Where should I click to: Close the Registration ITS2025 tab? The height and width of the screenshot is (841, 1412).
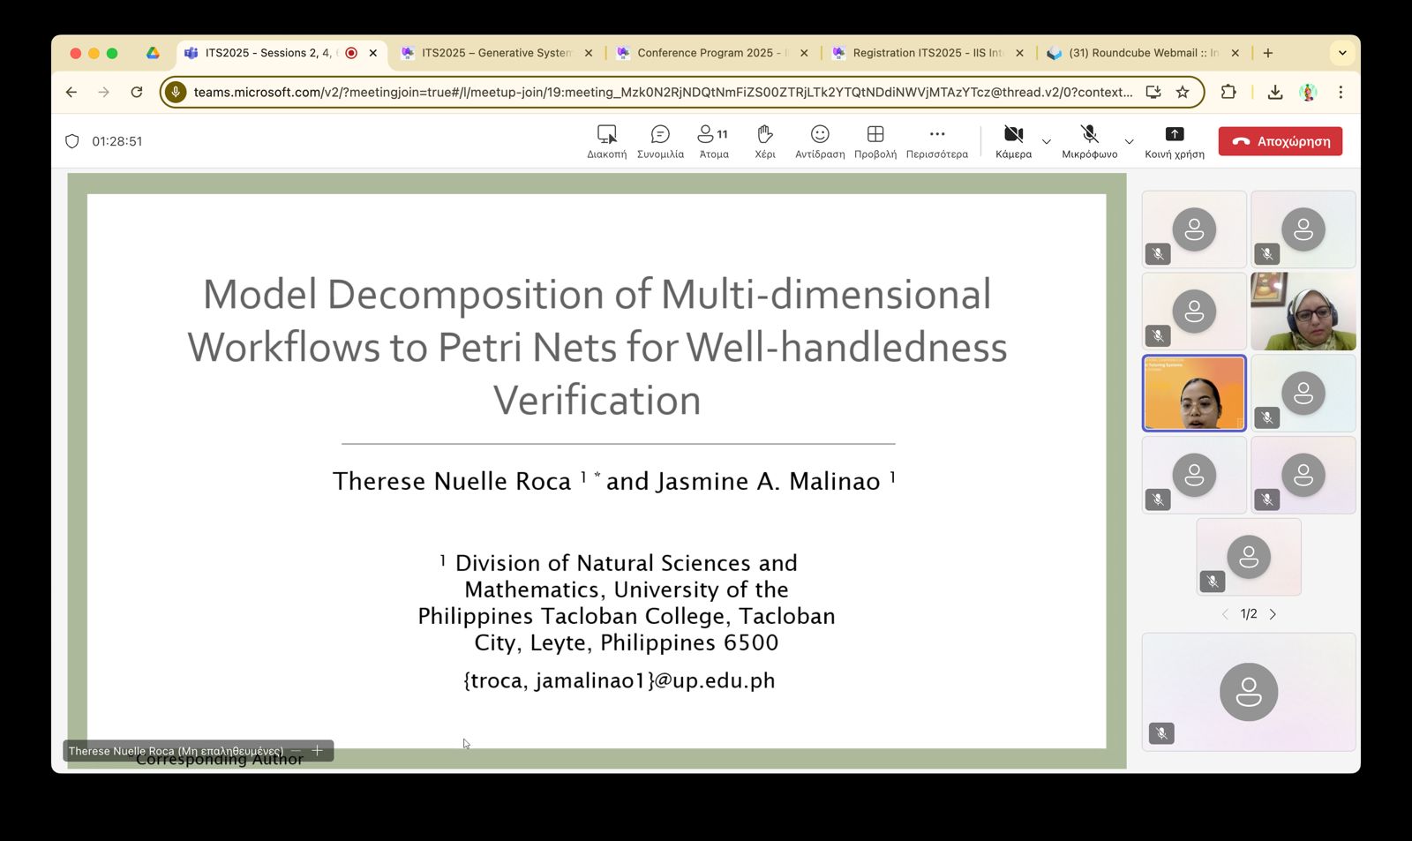tap(1020, 53)
